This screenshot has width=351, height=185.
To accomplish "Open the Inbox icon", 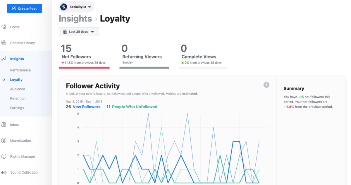I will 4,124.
